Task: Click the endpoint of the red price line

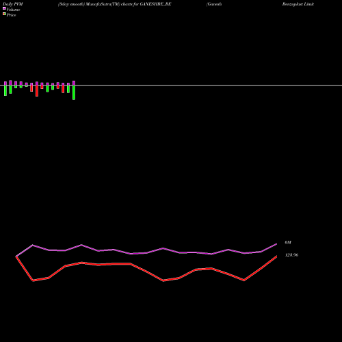Action: (276, 256)
